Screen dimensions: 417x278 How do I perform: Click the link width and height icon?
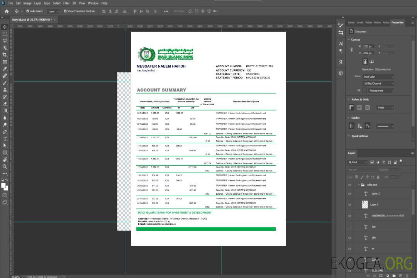[x=352, y=50]
